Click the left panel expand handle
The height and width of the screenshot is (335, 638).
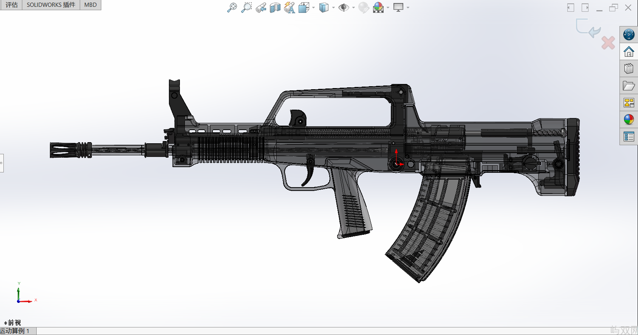2,163
